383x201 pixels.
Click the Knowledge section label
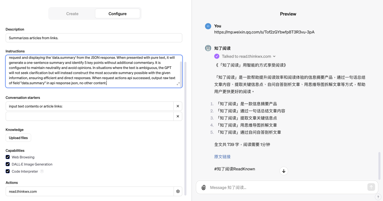(15, 130)
